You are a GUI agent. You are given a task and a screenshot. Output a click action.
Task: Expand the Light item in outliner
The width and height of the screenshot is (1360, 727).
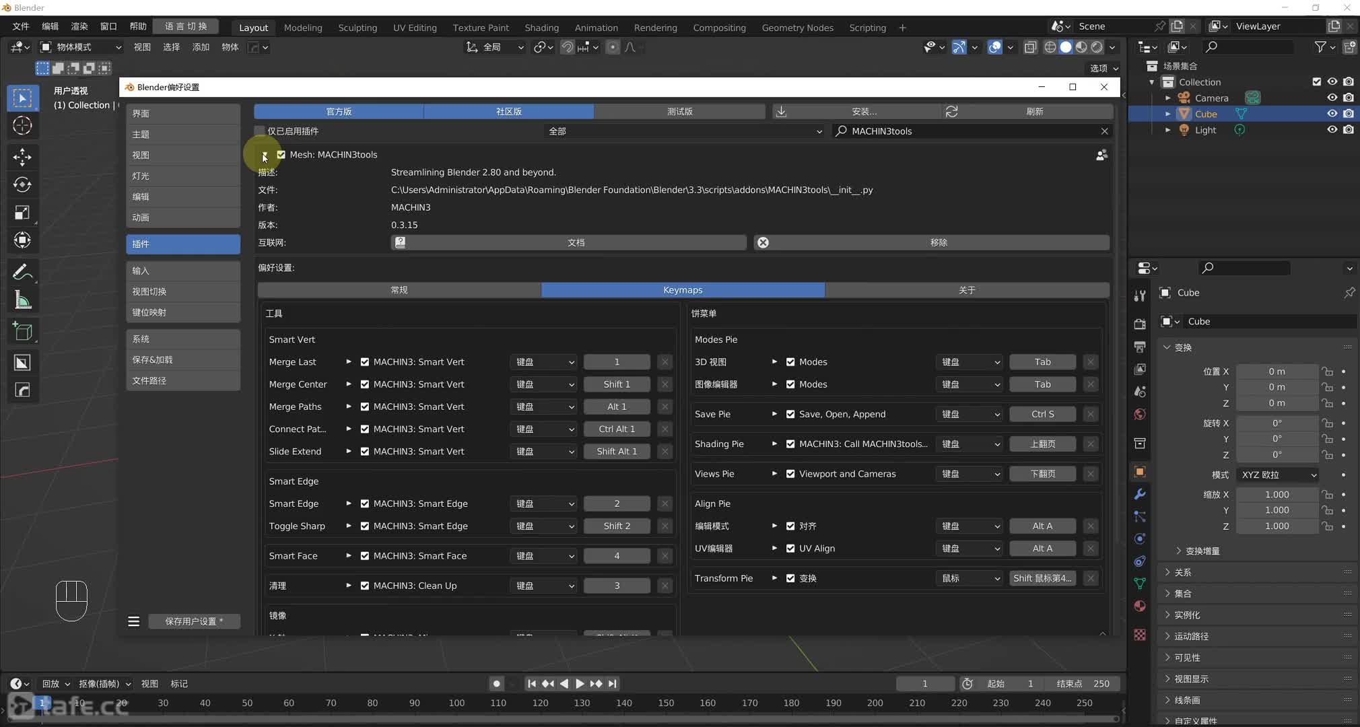pyautogui.click(x=1168, y=130)
